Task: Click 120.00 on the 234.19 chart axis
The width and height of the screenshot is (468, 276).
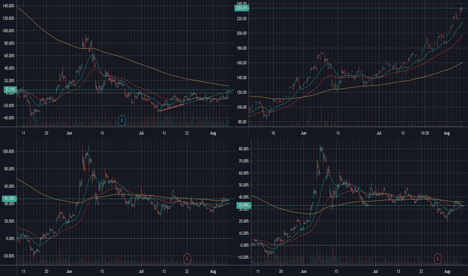Action: click(x=241, y=92)
